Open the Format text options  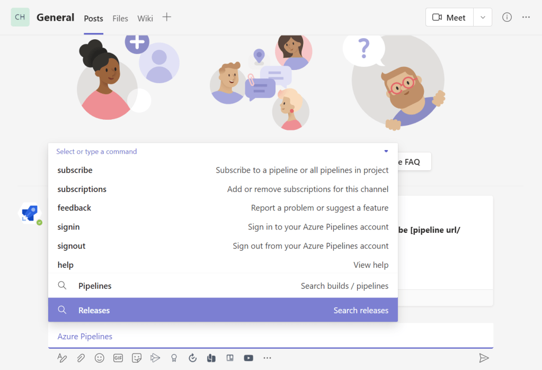(x=62, y=358)
